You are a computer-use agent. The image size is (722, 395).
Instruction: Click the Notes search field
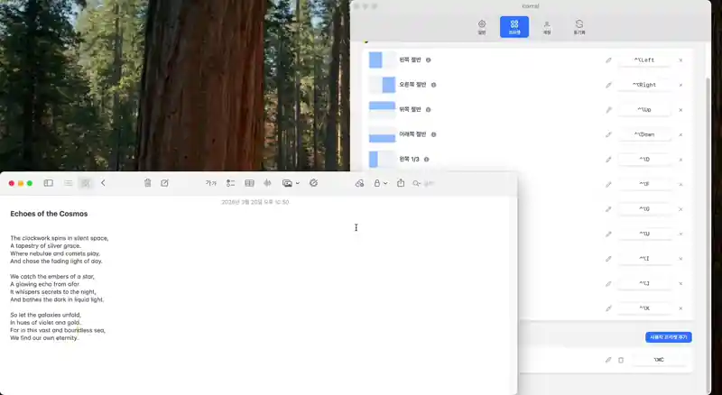point(423,183)
